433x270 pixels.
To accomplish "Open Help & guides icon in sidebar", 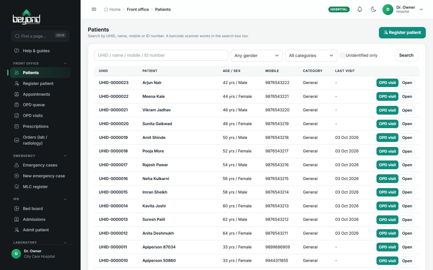I will (17, 51).
